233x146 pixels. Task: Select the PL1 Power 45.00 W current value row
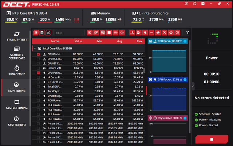88,105
